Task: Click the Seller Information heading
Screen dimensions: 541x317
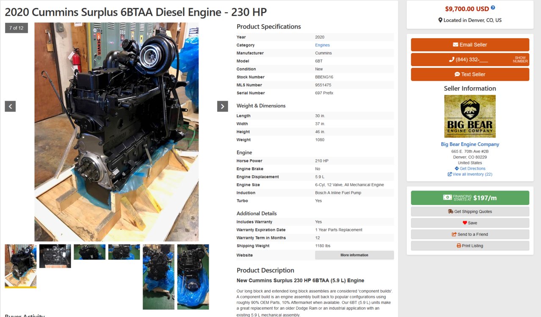Action: (x=470, y=88)
